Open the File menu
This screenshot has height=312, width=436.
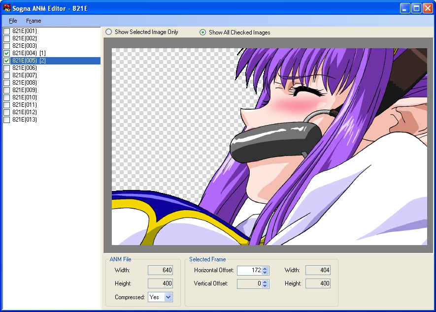[13, 21]
